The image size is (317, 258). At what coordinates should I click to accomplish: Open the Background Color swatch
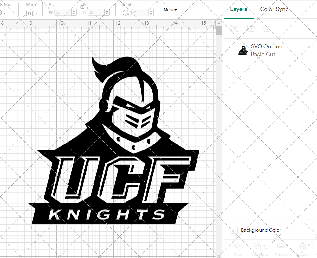click(234, 230)
